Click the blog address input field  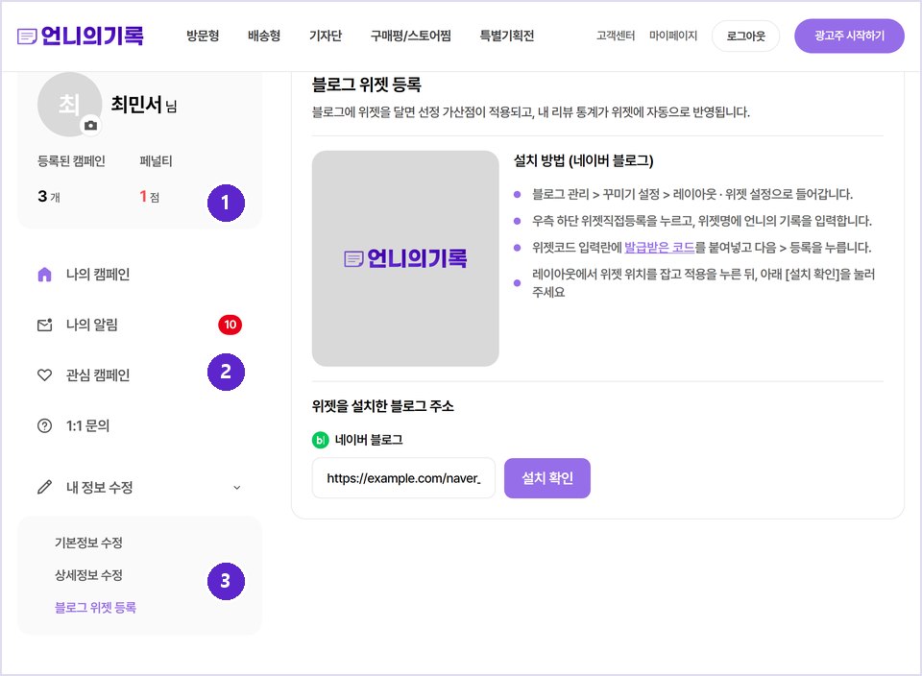[403, 478]
